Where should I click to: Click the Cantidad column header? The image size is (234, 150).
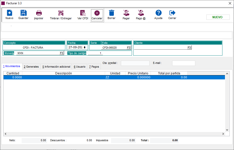[13, 73]
